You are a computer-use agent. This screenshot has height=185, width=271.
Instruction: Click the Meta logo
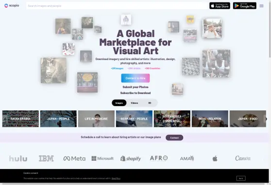tap(74, 158)
